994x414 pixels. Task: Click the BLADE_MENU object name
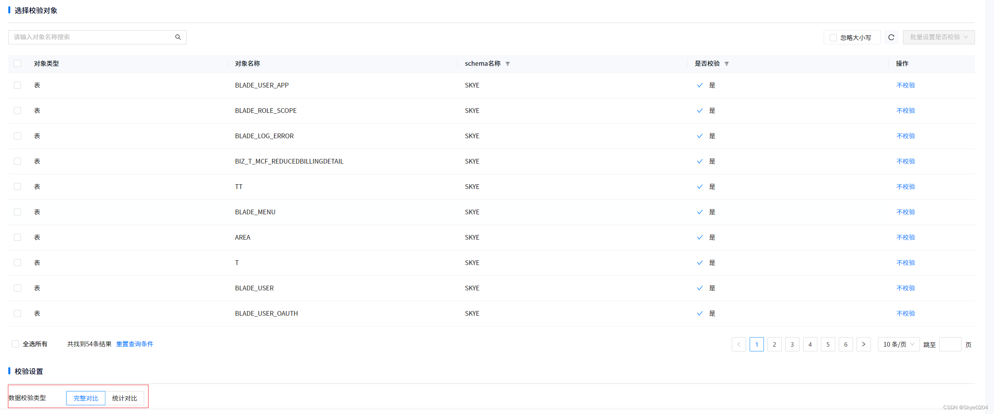coord(255,212)
